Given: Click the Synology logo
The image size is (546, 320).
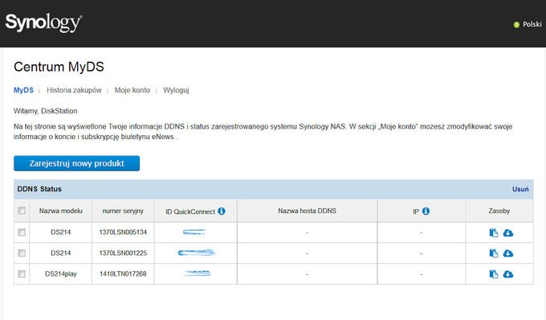Looking at the screenshot, I should [43, 23].
